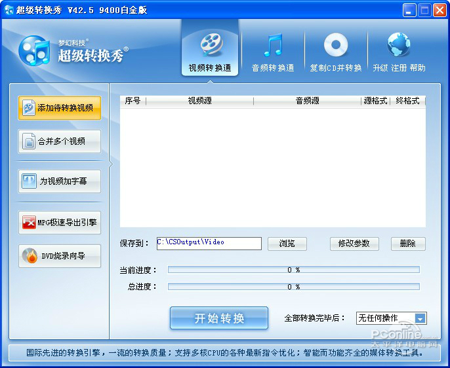Start conversion with 开始转换 button
The height and width of the screenshot is (368, 450).
pos(219,318)
